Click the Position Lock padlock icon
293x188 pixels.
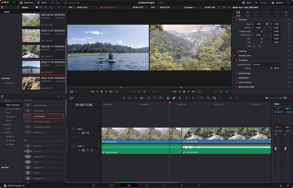(x=180, y=98)
